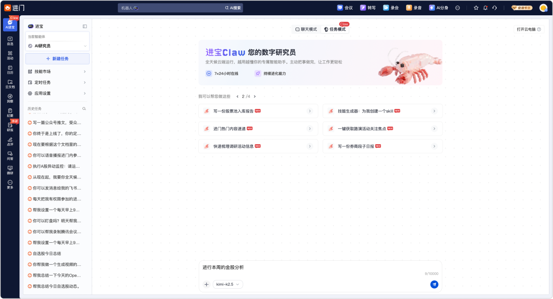Open 问答 Q&A in the sidebar

coord(10,156)
